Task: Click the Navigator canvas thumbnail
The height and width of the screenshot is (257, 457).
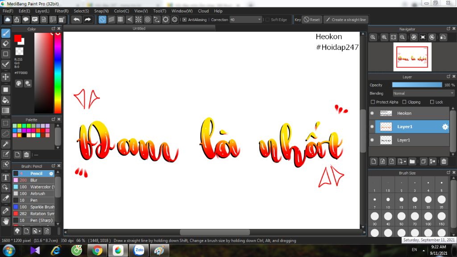Action: pyautogui.click(x=412, y=57)
